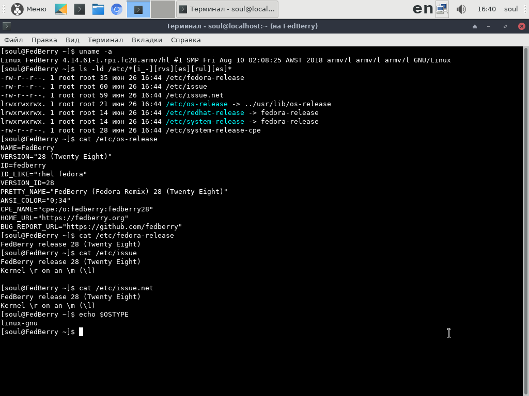Click the ANSI_COLOR="0;34" line
This screenshot has height=396, width=529.
(36, 201)
